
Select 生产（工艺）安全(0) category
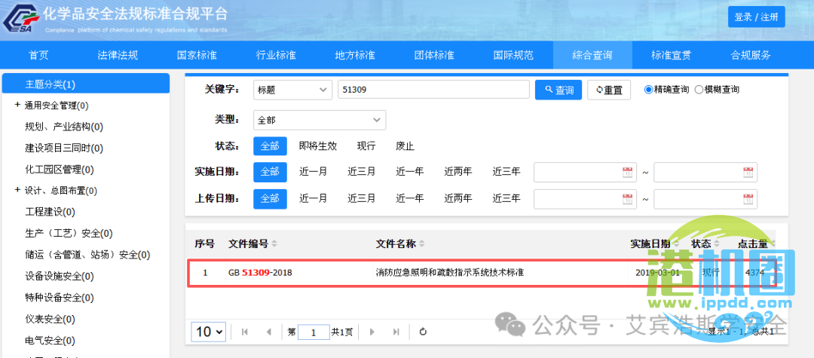69,234
